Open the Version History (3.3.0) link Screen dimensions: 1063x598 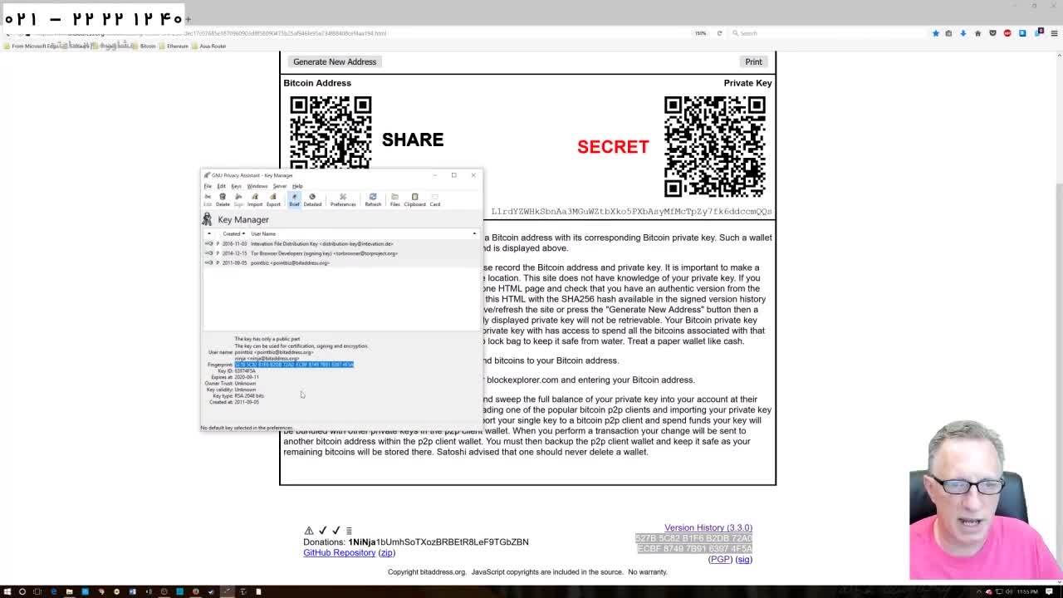[x=708, y=527]
